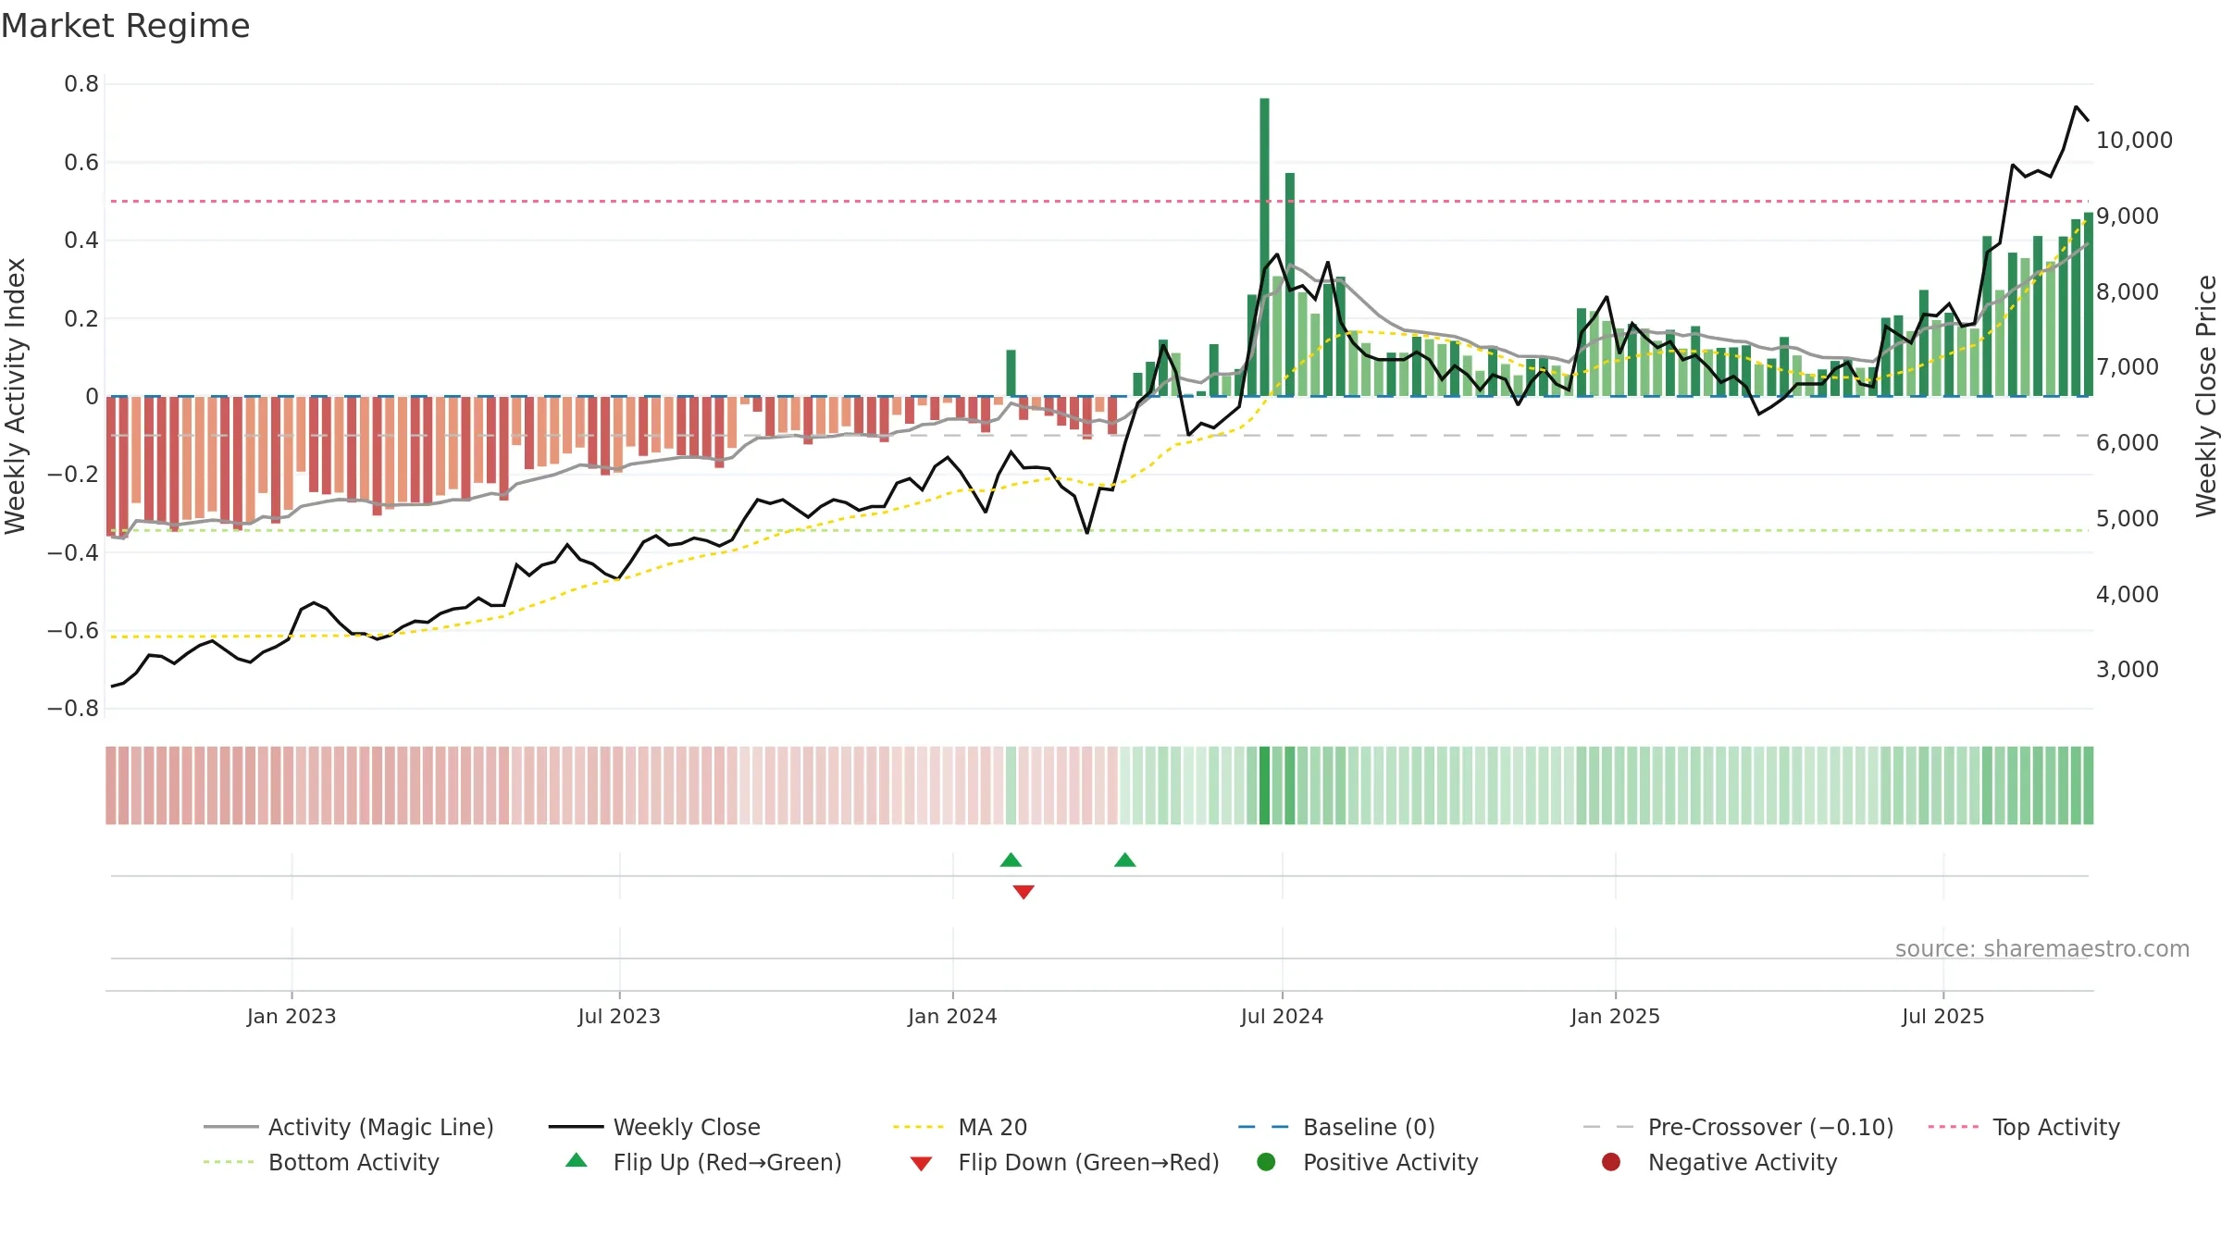The image size is (2221, 1249).
Task: Click the Jul 2023 x-axis label
Action: click(x=619, y=1017)
